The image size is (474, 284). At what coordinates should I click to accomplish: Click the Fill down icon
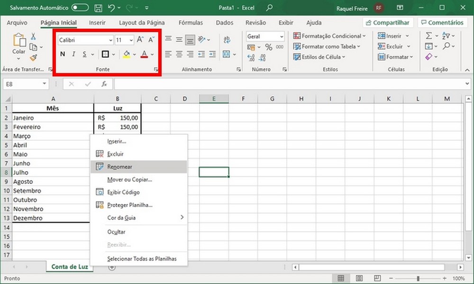click(x=428, y=46)
